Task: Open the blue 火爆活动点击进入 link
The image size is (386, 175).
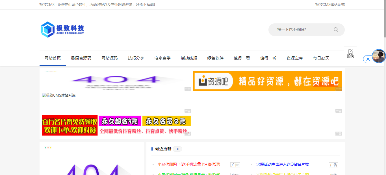Action: click(x=283, y=164)
